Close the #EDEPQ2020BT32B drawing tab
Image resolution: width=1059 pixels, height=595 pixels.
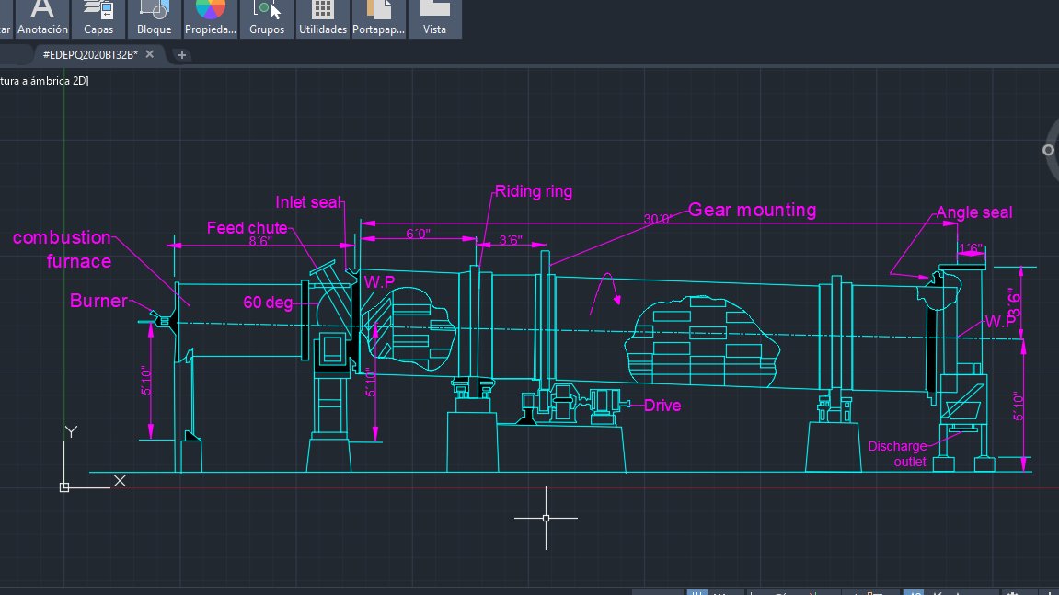click(x=149, y=54)
